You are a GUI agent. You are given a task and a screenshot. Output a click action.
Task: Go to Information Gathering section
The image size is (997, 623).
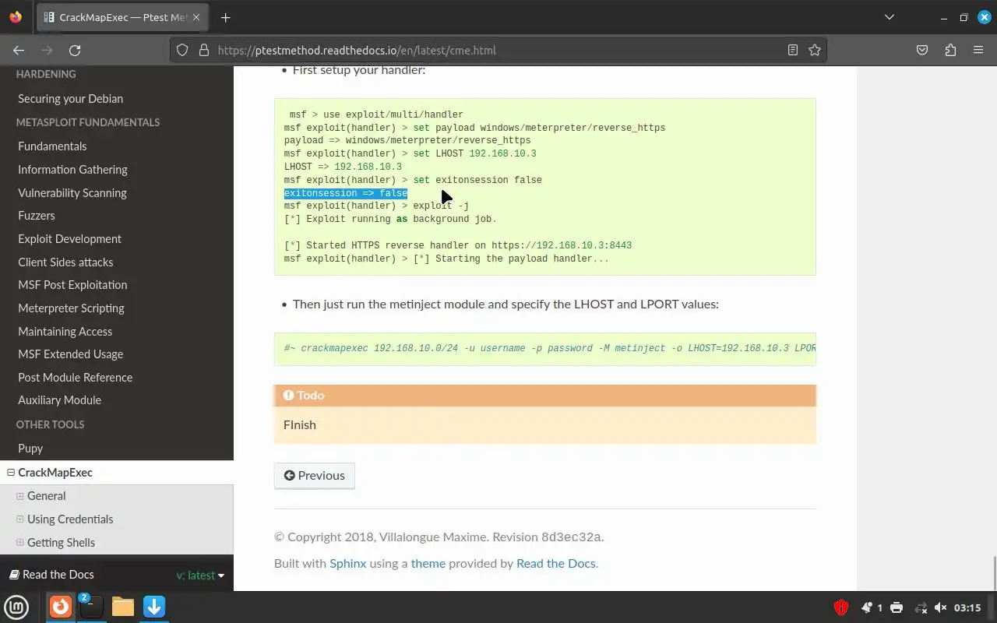tap(72, 169)
